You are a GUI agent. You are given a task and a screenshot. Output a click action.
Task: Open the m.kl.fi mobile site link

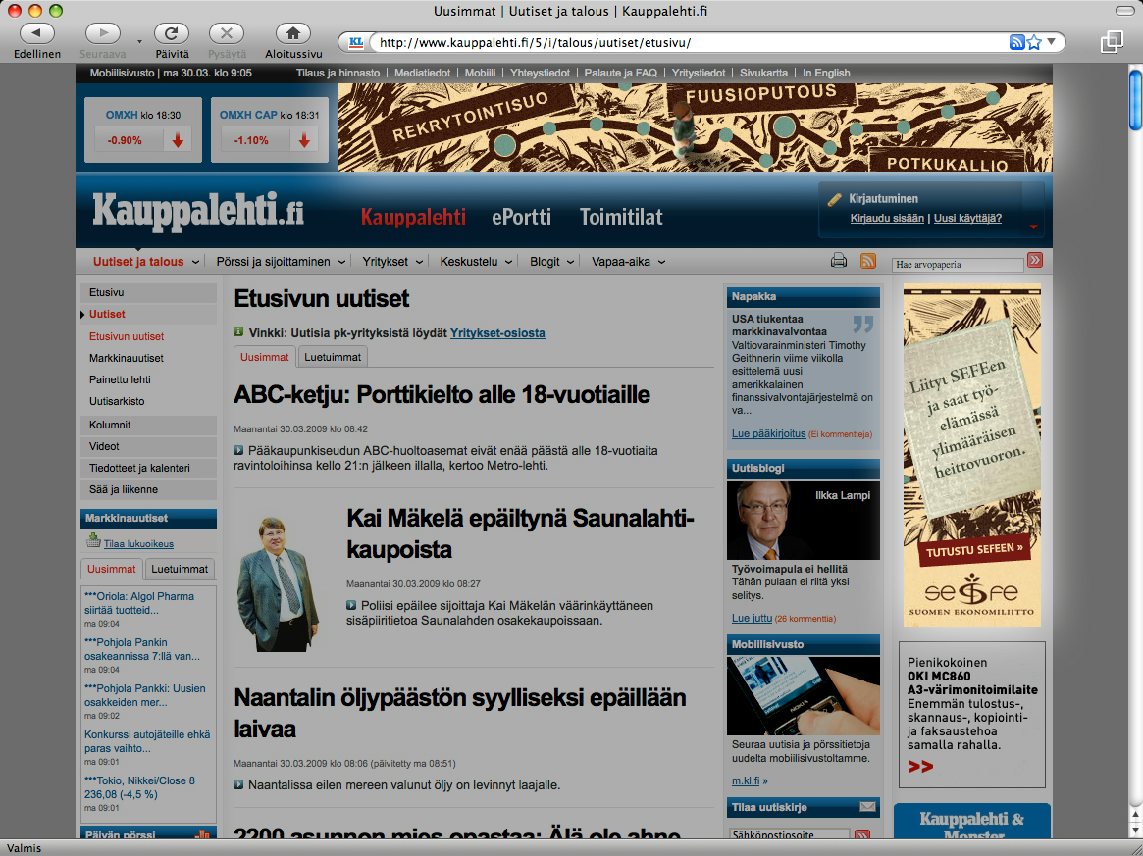click(745, 780)
